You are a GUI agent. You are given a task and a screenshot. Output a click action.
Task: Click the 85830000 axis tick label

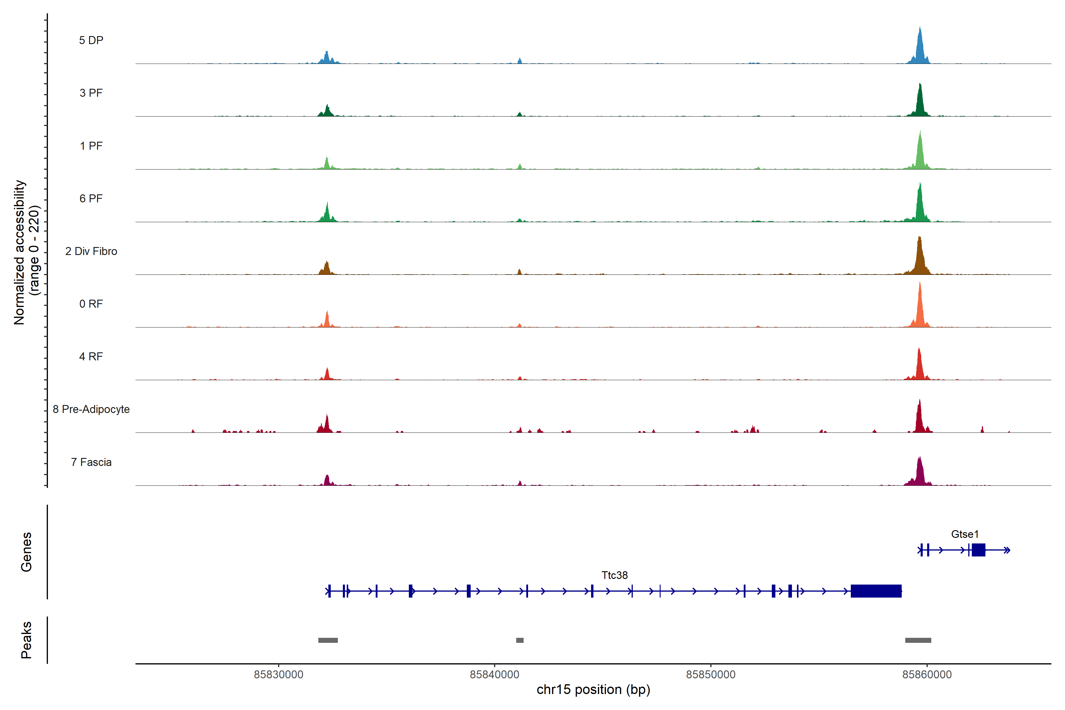coord(278,675)
